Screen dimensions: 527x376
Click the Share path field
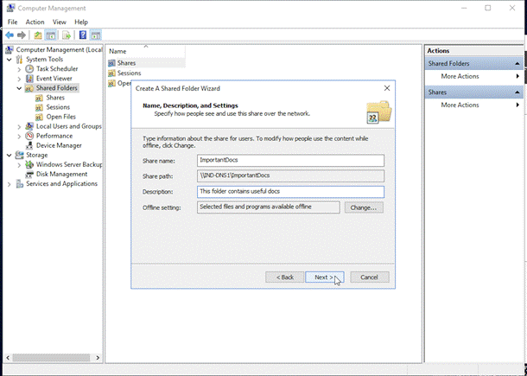coord(290,175)
